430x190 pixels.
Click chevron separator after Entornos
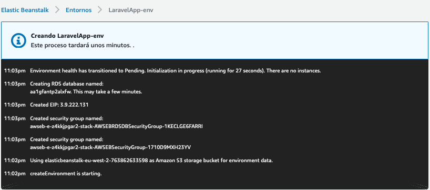(100, 10)
